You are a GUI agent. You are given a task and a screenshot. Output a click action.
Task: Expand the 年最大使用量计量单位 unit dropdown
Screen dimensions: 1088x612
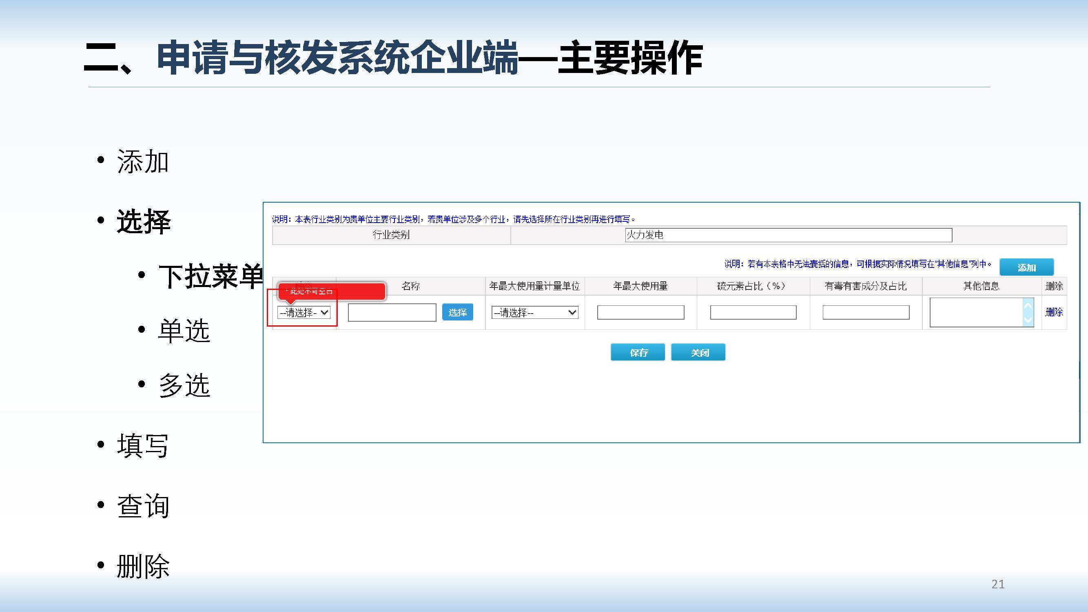point(534,313)
